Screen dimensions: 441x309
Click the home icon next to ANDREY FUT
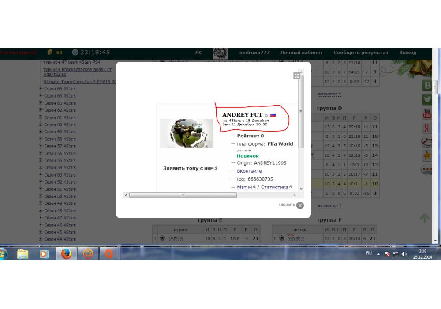266,115
